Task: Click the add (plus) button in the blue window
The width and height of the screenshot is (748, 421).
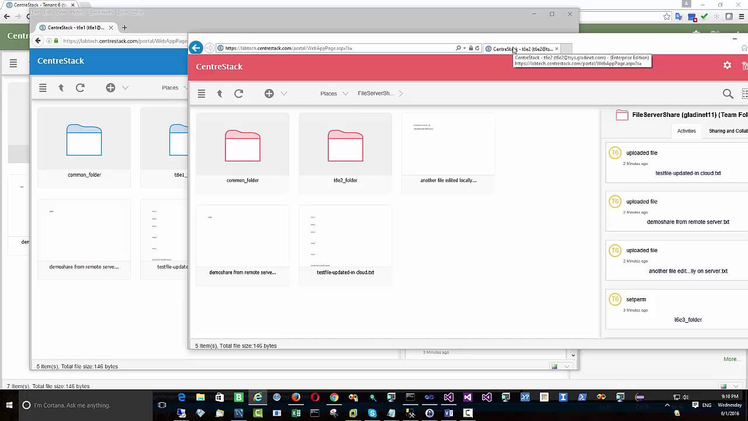Action: tap(110, 88)
